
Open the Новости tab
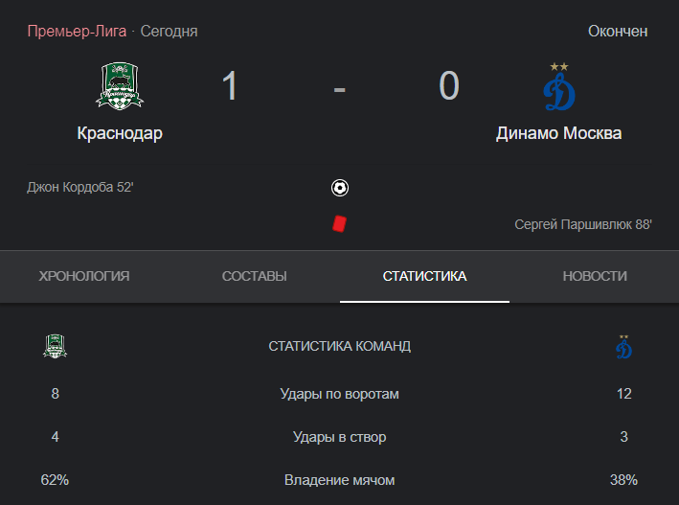point(595,276)
